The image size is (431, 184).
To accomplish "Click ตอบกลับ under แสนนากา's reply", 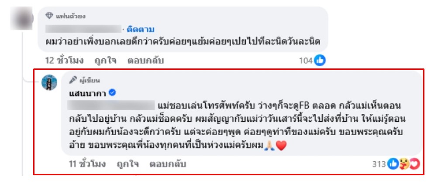I will coord(168,164).
